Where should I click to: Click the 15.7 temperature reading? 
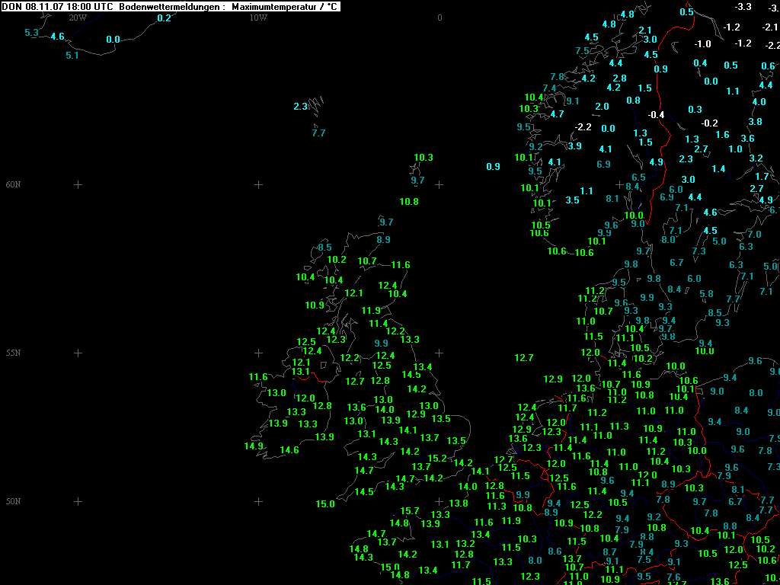[x=410, y=511]
